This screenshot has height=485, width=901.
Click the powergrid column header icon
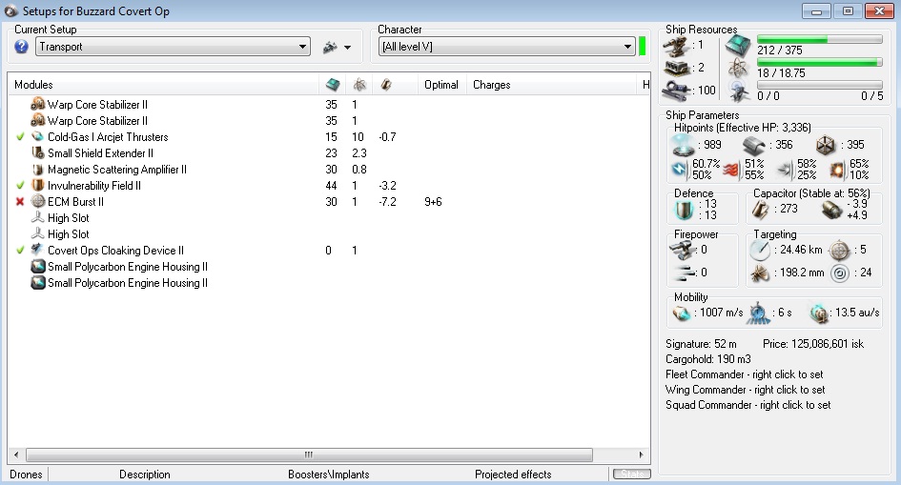pyautogui.click(x=359, y=85)
